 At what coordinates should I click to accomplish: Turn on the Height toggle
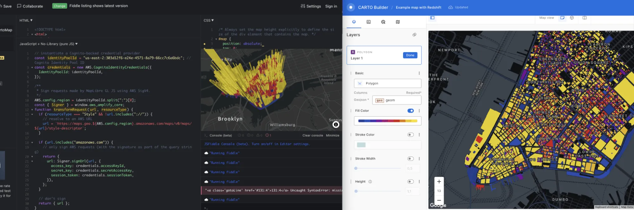click(x=410, y=182)
